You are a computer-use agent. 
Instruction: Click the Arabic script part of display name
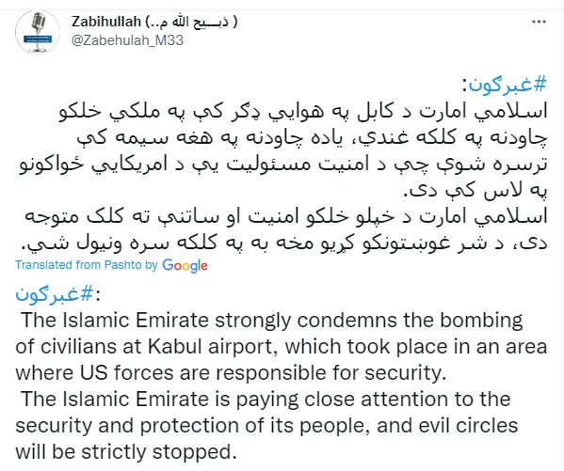pyautogui.click(x=192, y=22)
